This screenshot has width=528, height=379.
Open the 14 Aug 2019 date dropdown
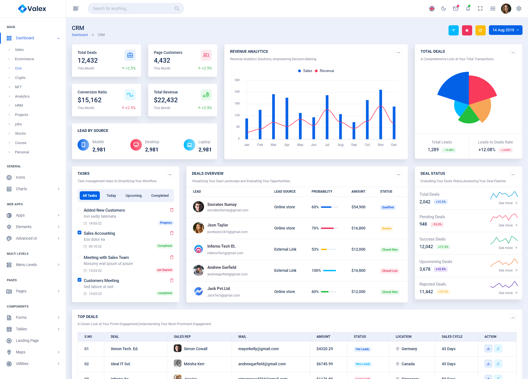tap(505, 30)
